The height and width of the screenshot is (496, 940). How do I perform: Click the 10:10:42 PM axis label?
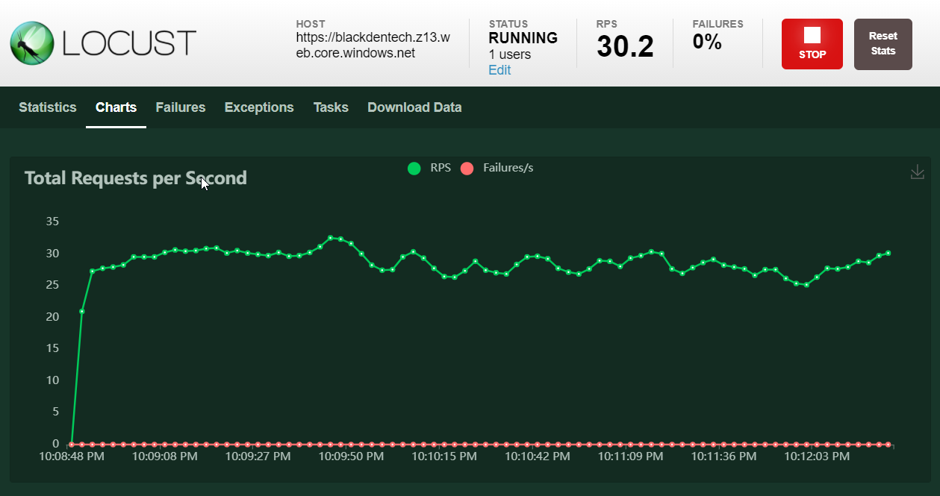pyautogui.click(x=538, y=456)
